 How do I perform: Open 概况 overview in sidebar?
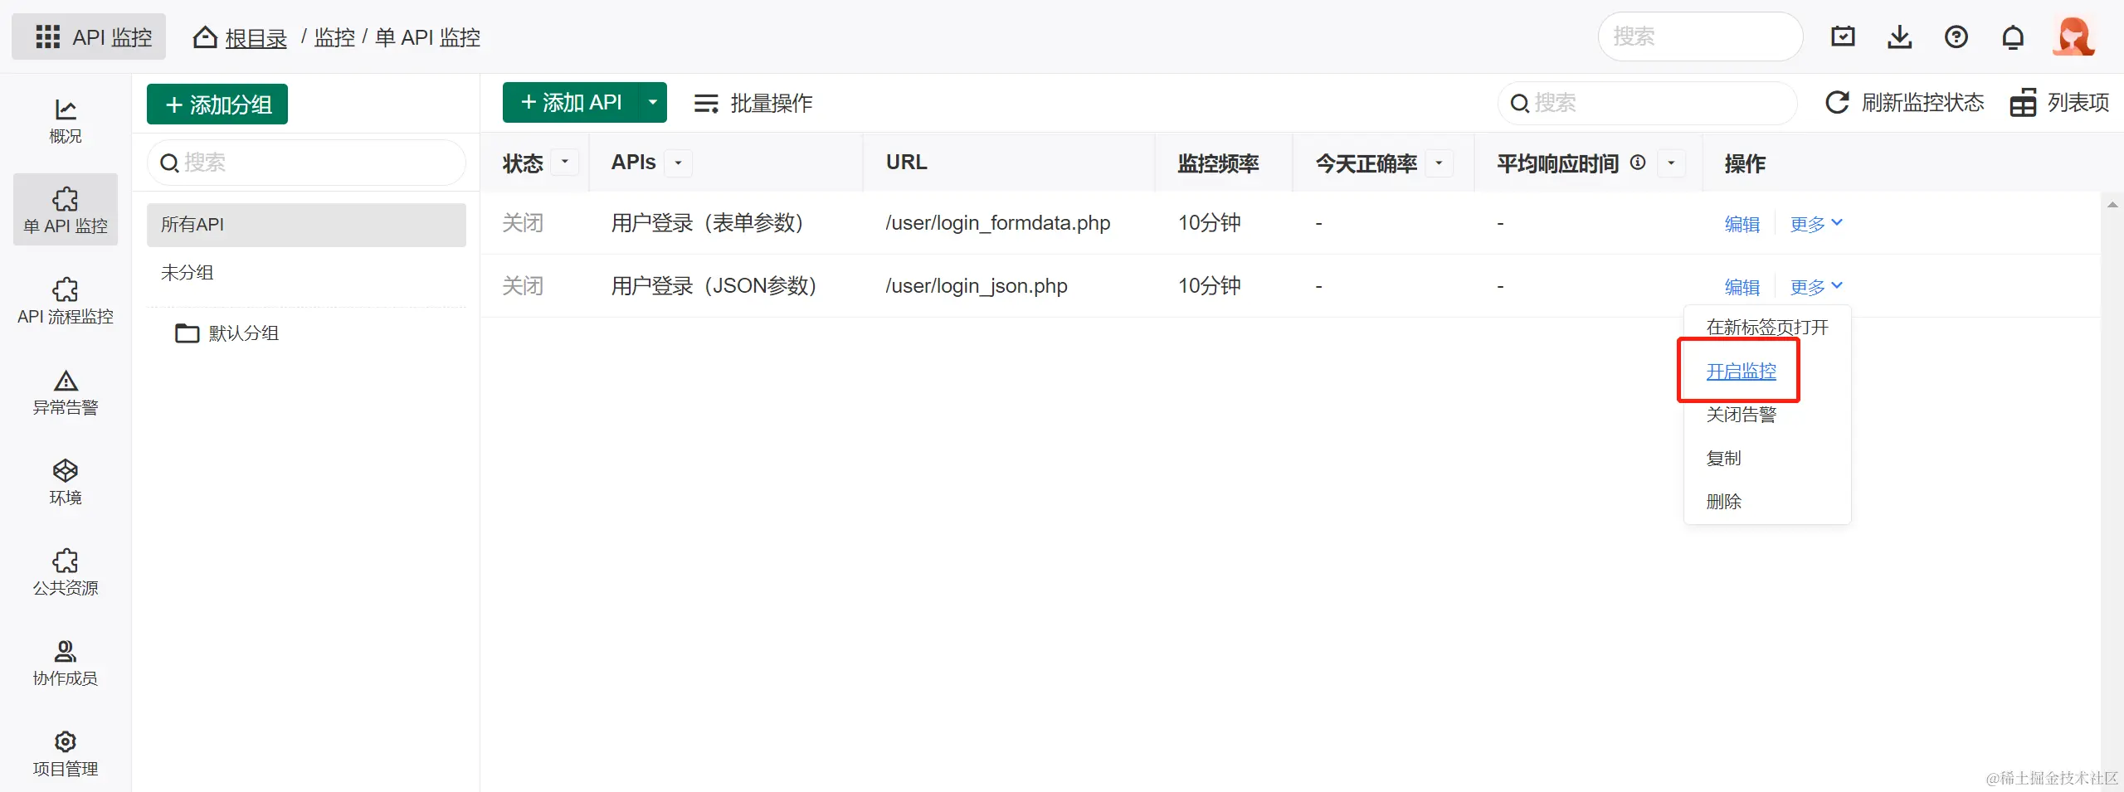pyautogui.click(x=66, y=120)
